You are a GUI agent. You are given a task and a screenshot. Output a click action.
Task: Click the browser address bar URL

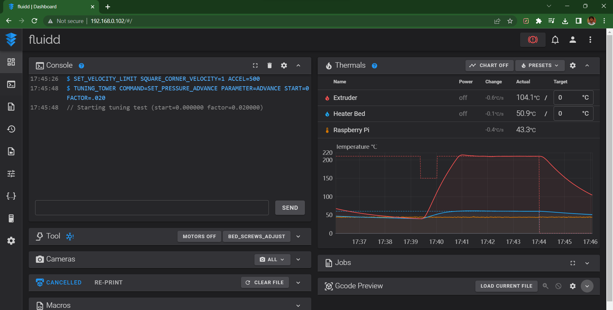point(111,21)
